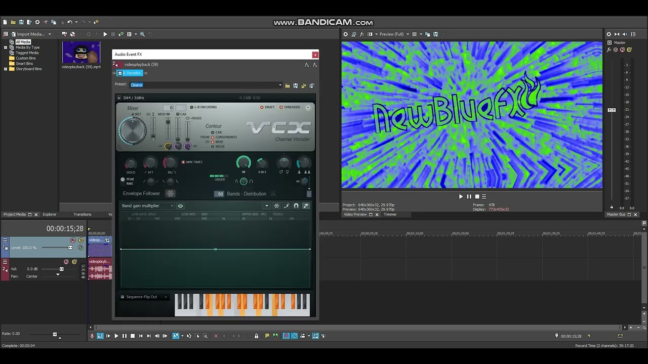Screen dimensions: 648x364
Task: Switch to the Explorer tab
Action: pyautogui.click(x=50, y=214)
